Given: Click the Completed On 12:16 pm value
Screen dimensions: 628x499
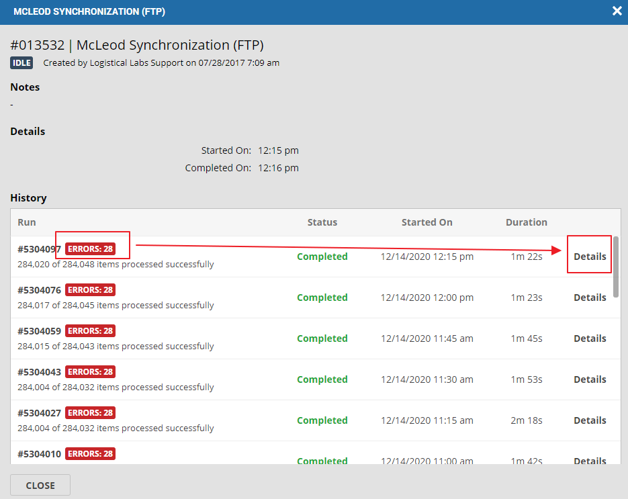Looking at the screenshot, I should (278, 168).
